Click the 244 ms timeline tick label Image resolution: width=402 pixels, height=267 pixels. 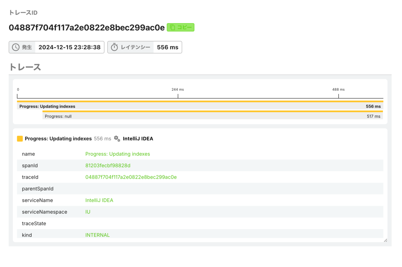(178, 89)
